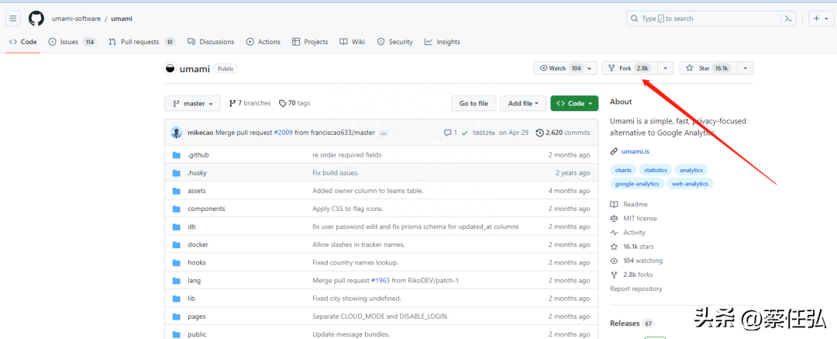This screenshot has width=837, height=339.
Task: Click the Go to file button
Action: tap(474, 103)
